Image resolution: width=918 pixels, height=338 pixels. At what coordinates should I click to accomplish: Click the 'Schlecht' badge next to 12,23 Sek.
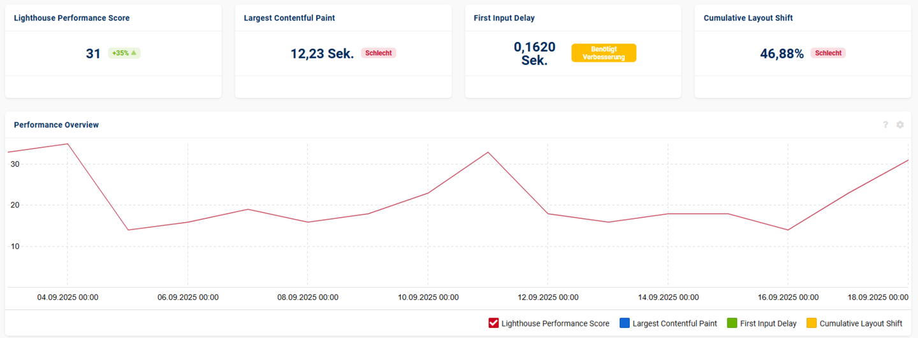point(379,53)
